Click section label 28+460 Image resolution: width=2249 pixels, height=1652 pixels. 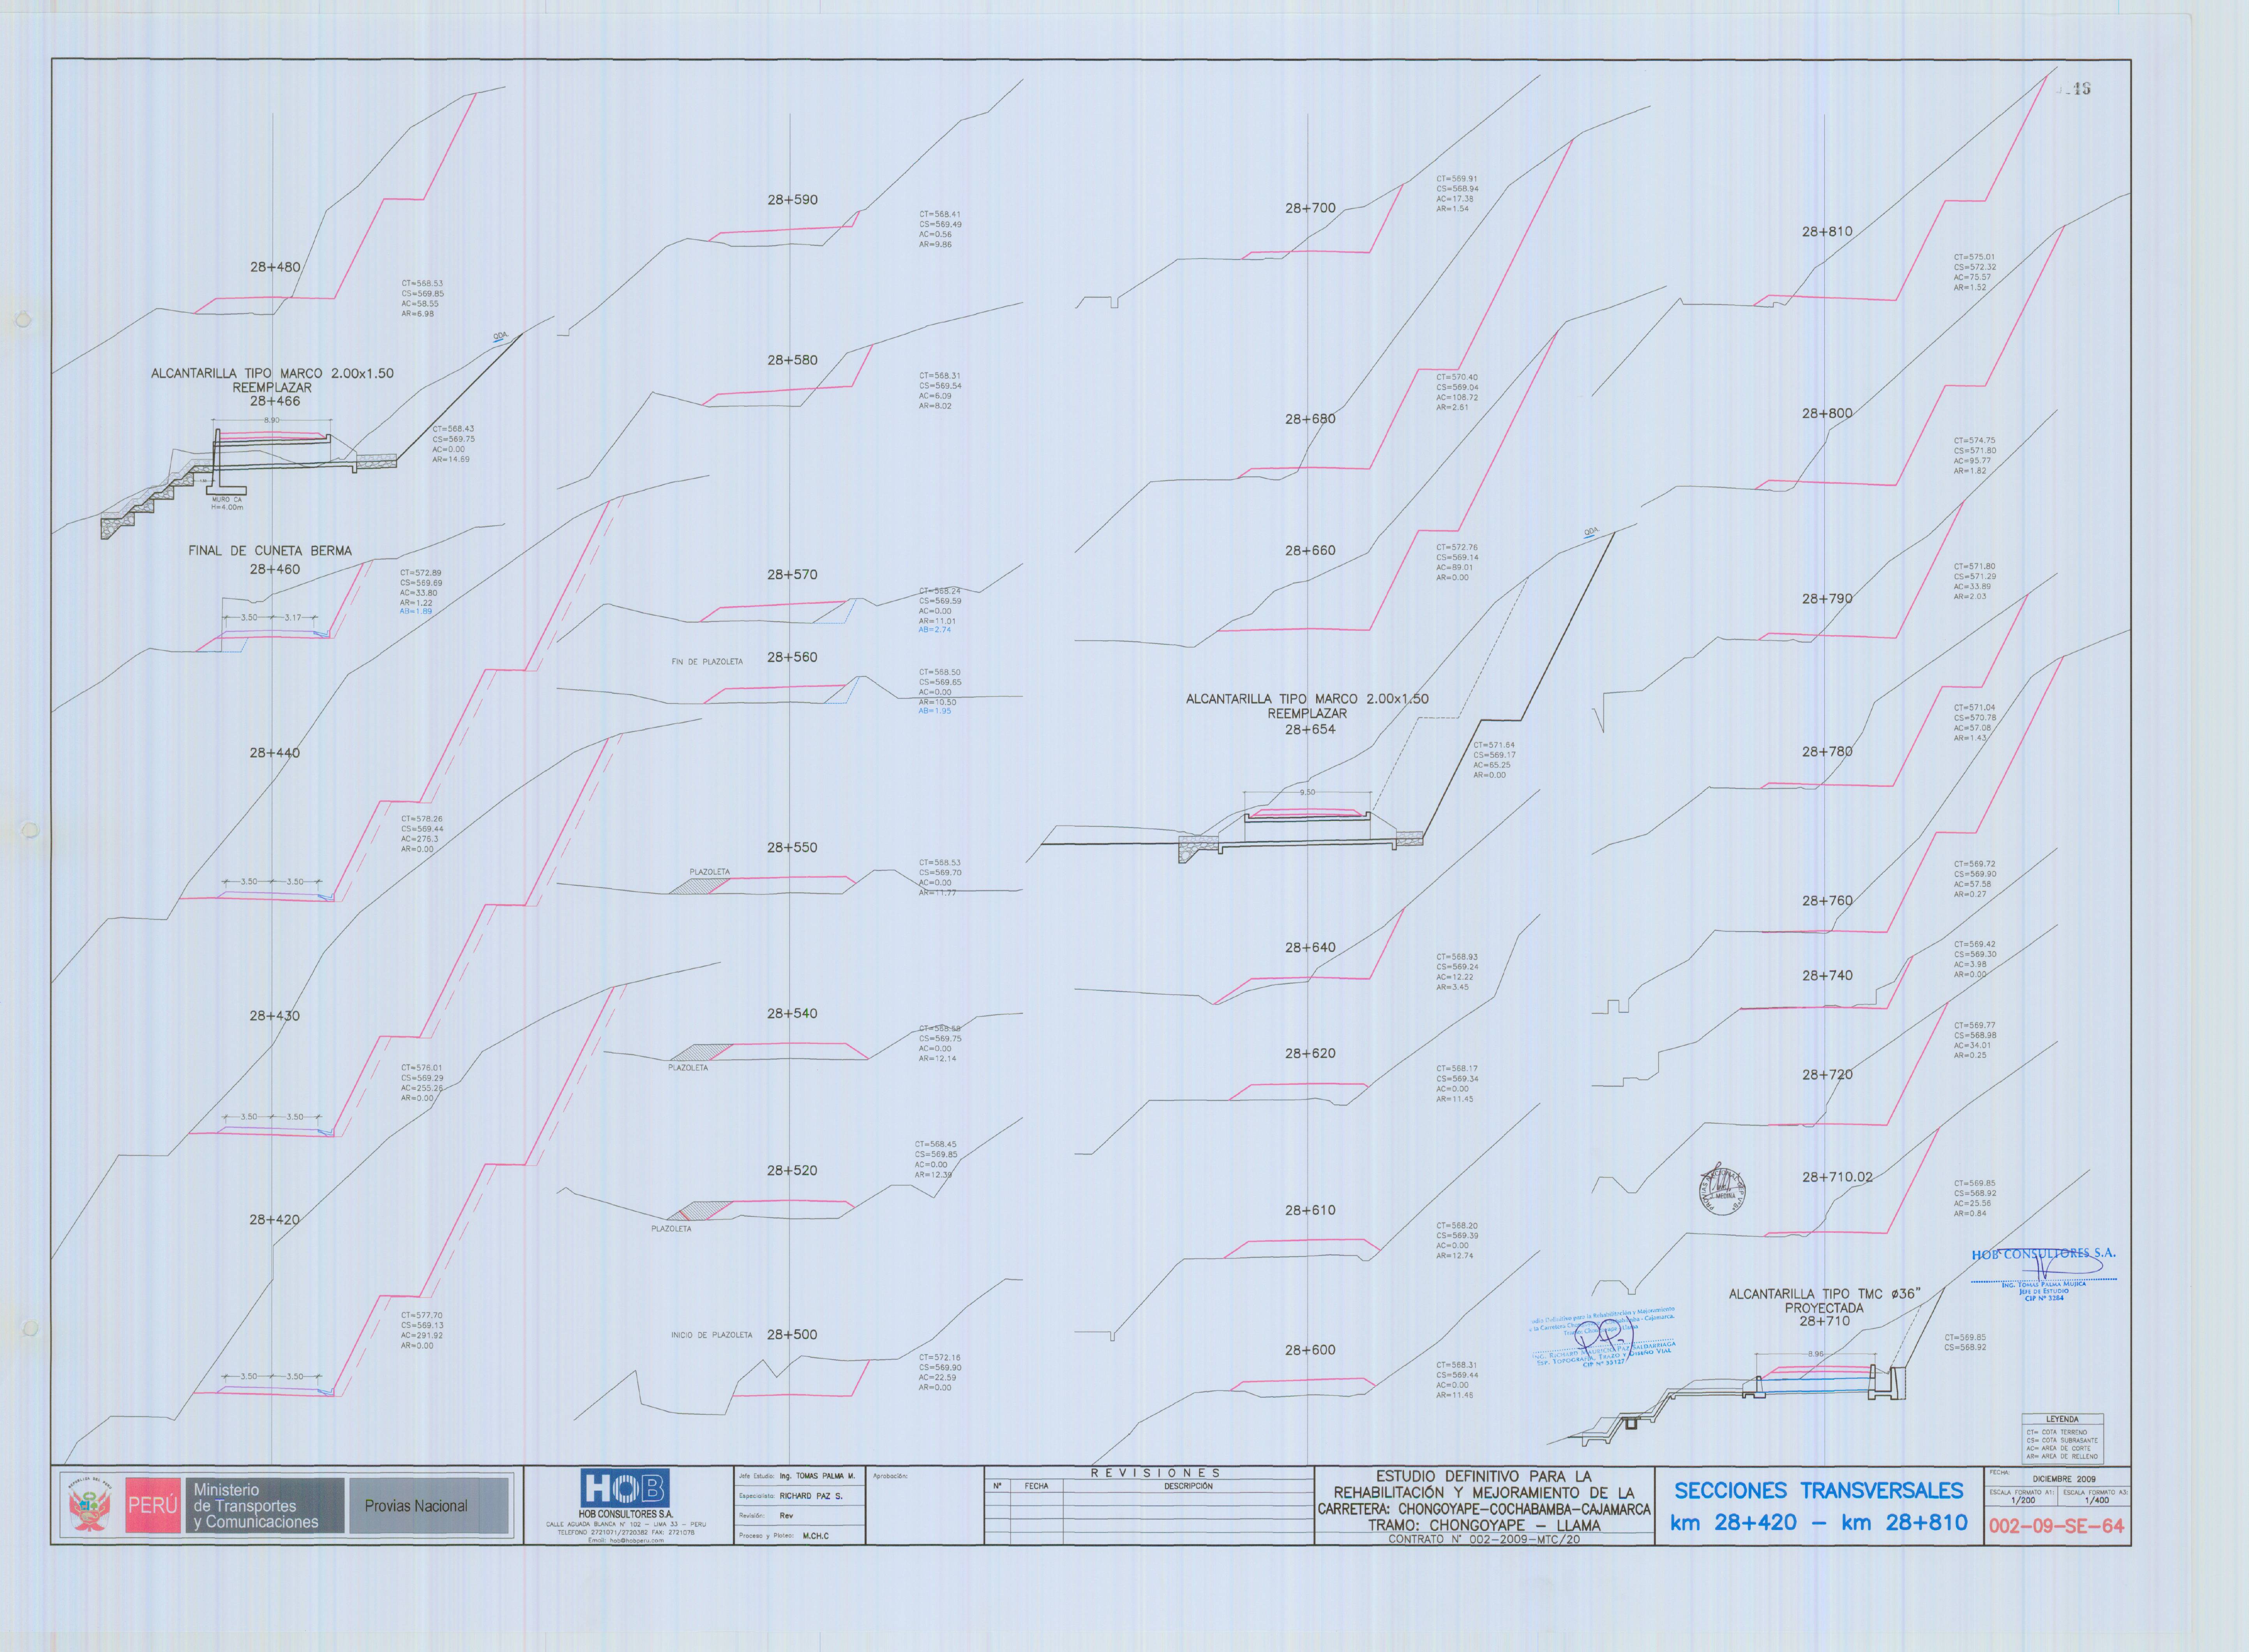(275, 569)
